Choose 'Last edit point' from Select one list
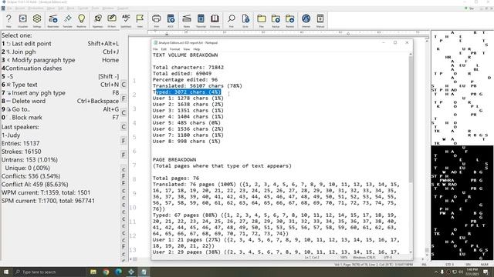The height and width of the screenshot is (277, 494). [60, 44]
